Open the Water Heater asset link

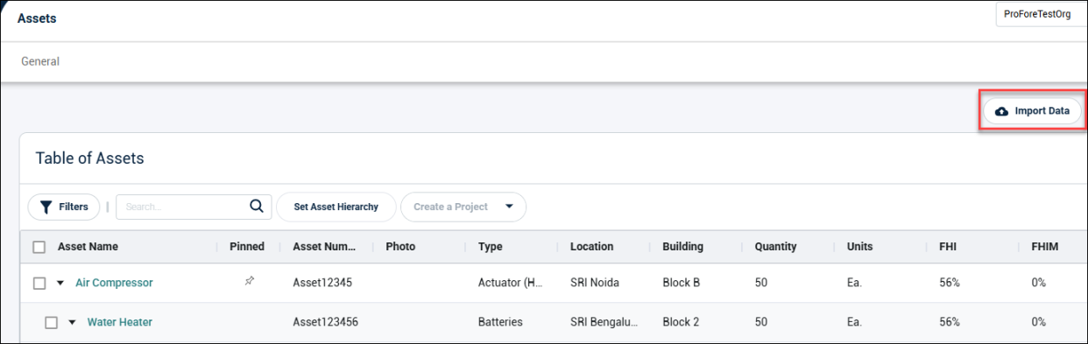click(x=120, y=322)
